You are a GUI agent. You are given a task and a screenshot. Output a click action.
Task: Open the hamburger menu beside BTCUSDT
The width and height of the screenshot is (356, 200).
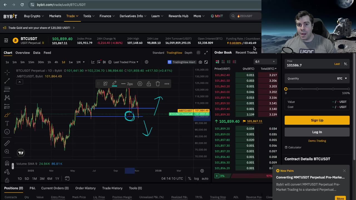tap(6, 41)
